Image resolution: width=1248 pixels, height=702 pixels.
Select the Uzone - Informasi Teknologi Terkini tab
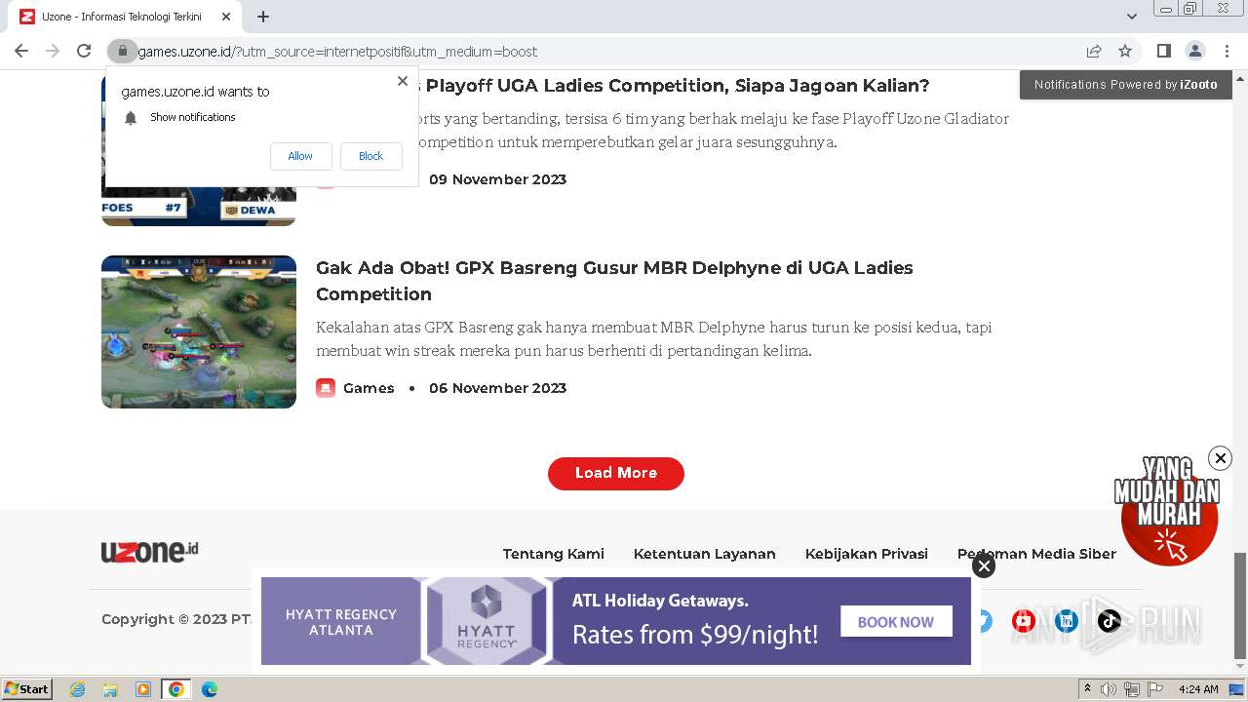tap(127, 17)
